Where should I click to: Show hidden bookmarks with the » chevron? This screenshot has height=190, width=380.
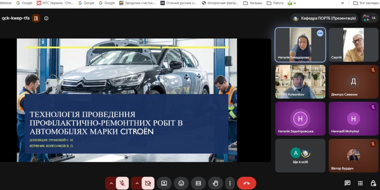click(342, 3)
